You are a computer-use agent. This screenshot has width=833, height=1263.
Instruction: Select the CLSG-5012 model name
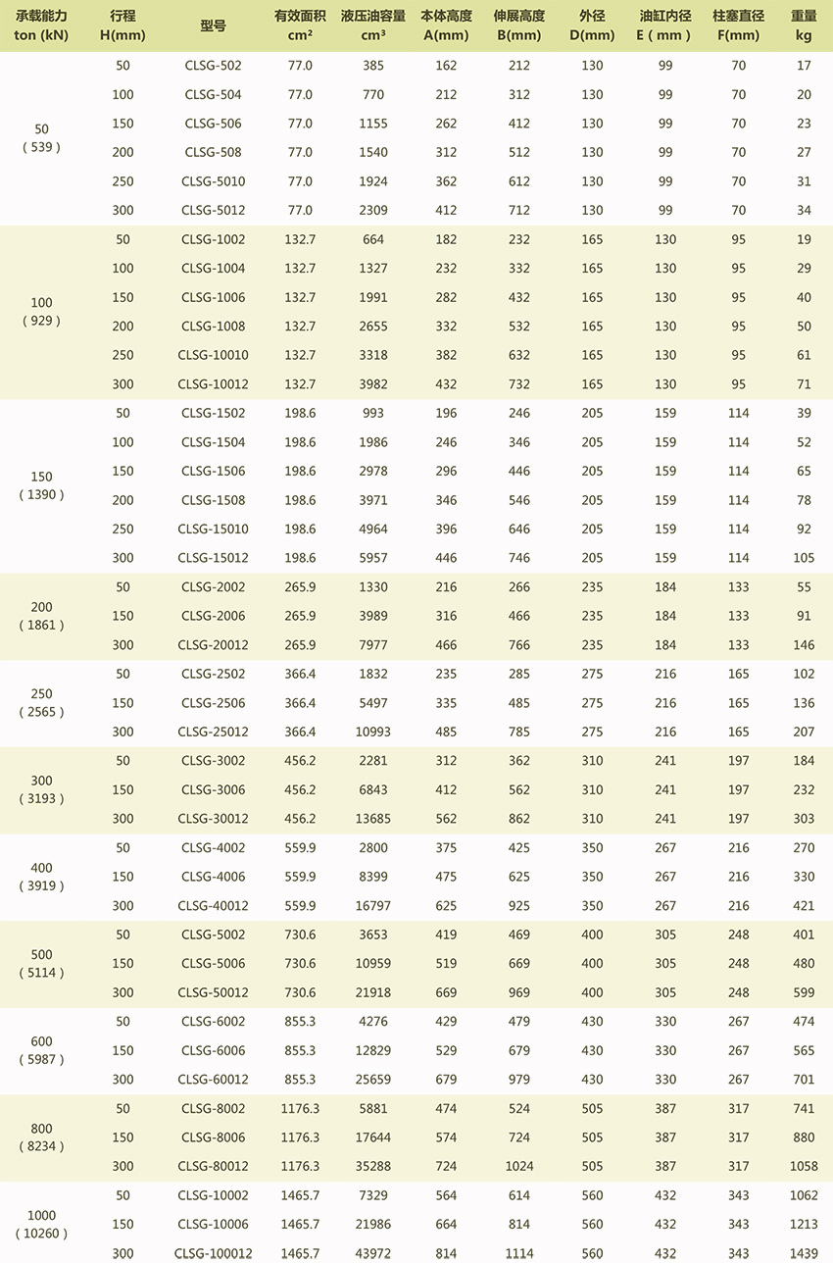point(213,210)
